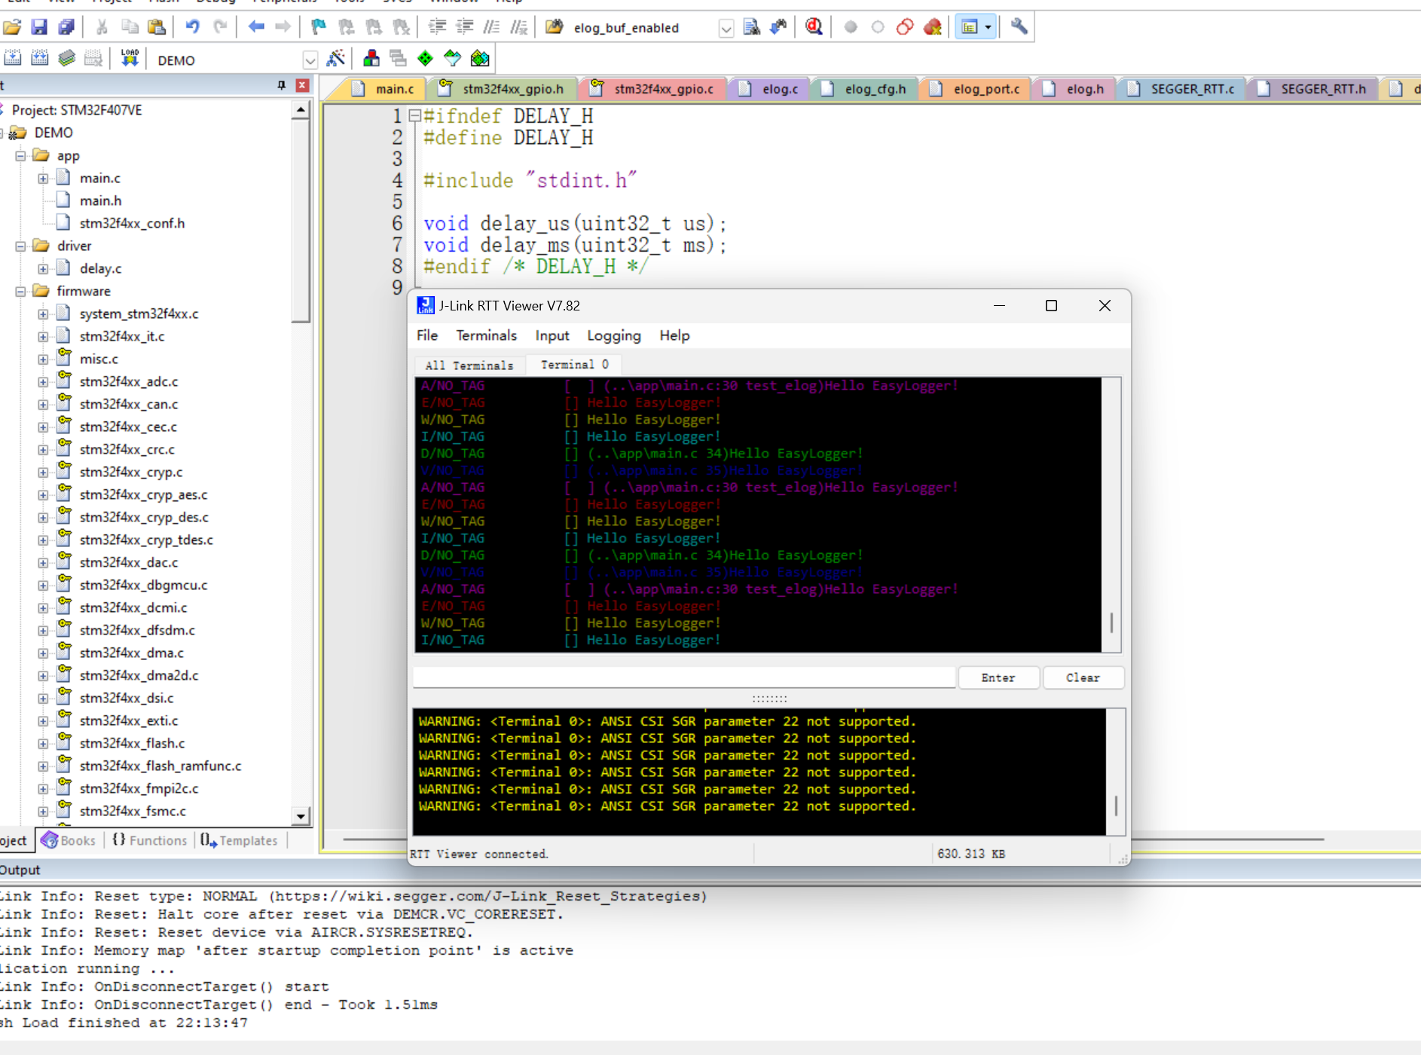Open the File menu in J-Link RTT Viewer

427,335
